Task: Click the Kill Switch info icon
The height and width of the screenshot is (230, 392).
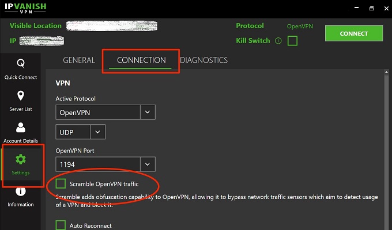Action: pyautogui.click(x=278, y=41)
